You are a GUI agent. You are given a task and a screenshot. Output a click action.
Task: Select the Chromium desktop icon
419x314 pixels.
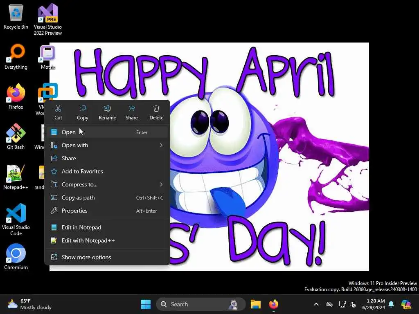point(16,257)
